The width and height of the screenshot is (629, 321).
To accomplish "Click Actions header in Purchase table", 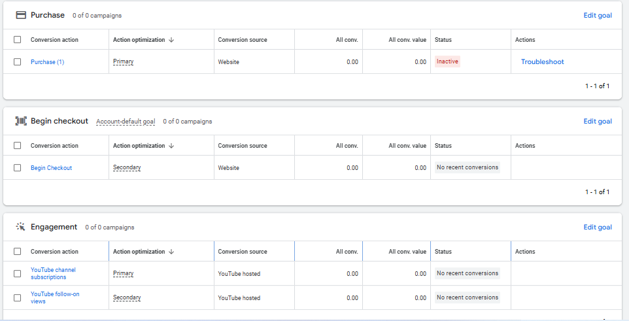I will coord(525,40).
